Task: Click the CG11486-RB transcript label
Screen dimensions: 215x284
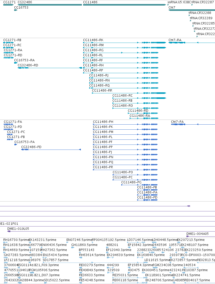Action: (x=123, y=101)
